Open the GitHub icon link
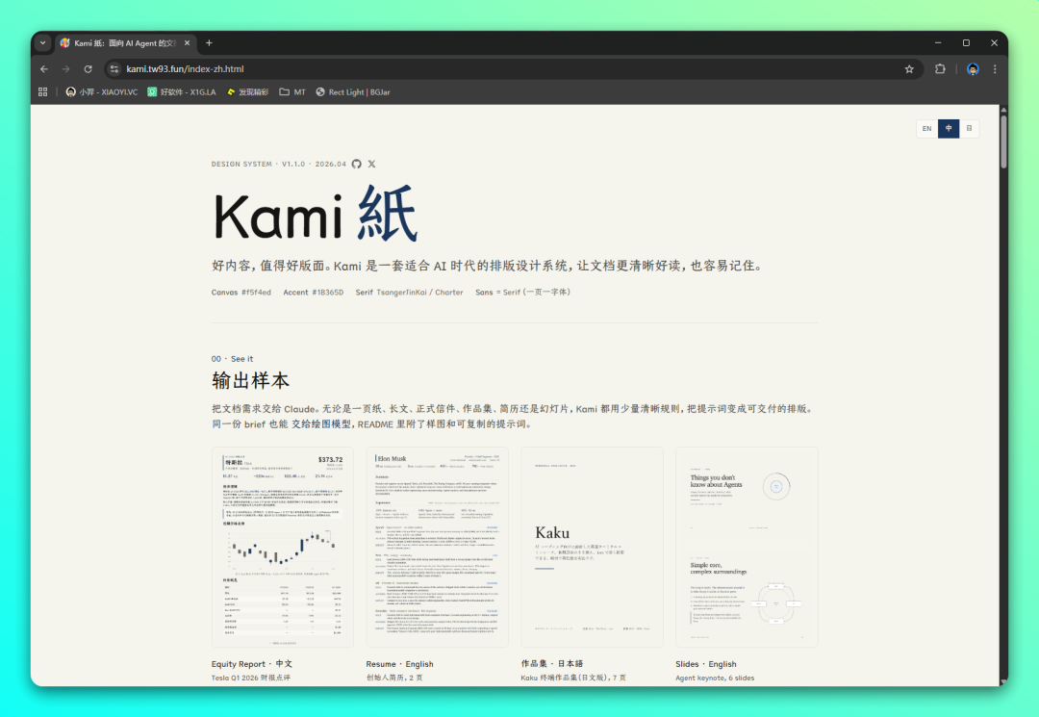This screenshot has height=717, width=1039. 357,164
